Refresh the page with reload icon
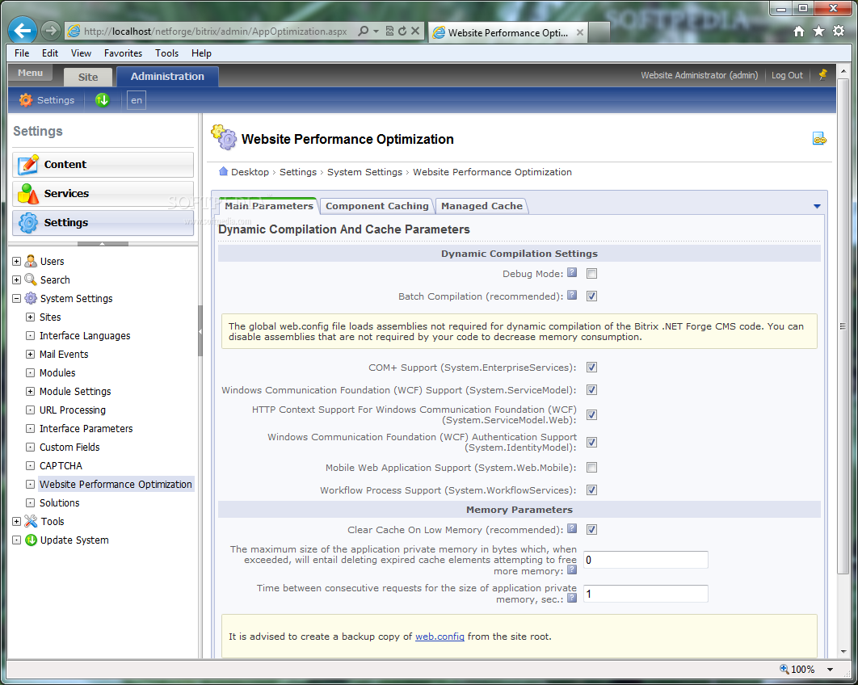Viewport: 858px width, 685px height. pos(402,32)
